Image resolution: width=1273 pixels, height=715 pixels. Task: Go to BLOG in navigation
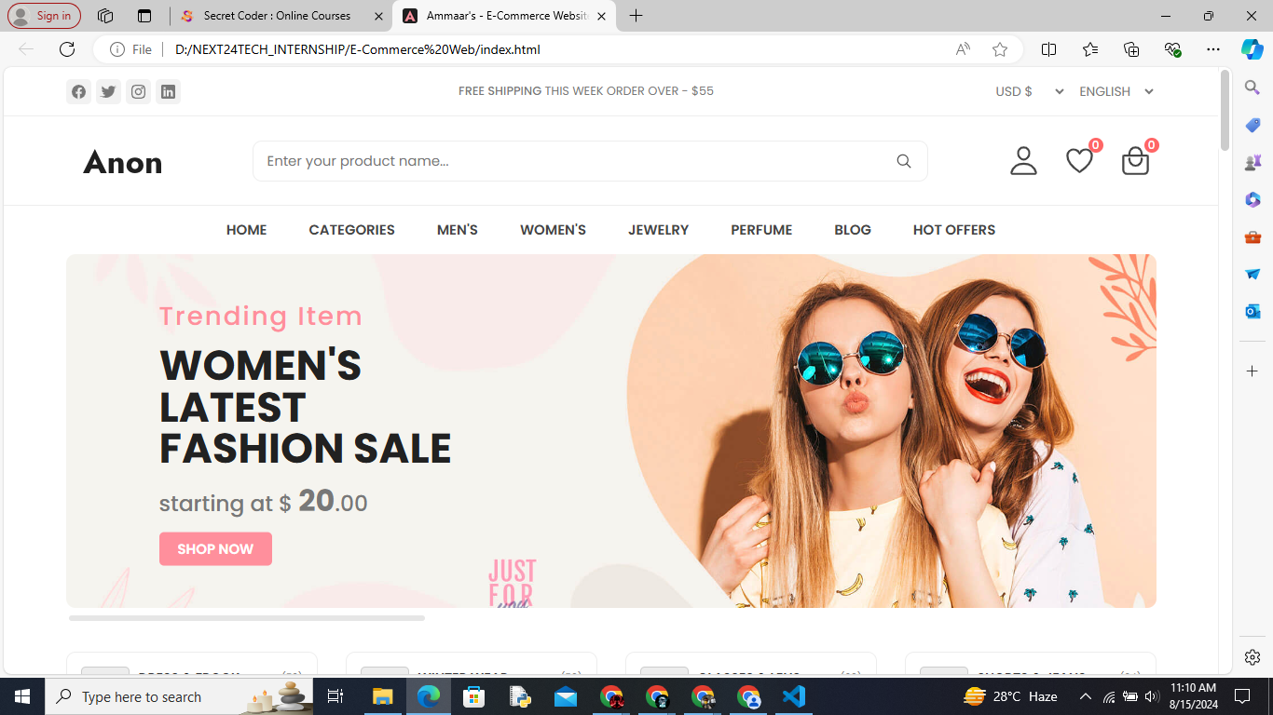coord(853,230)
